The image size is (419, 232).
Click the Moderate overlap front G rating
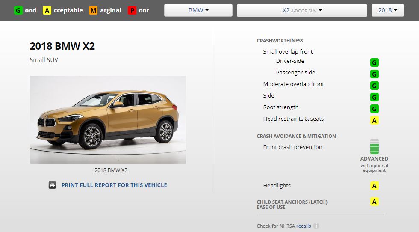coord(375,86)
